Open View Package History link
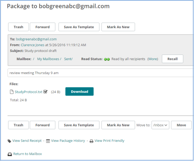Screen dimensions: 194x161 pyautogui.click(x=68, y=141)
